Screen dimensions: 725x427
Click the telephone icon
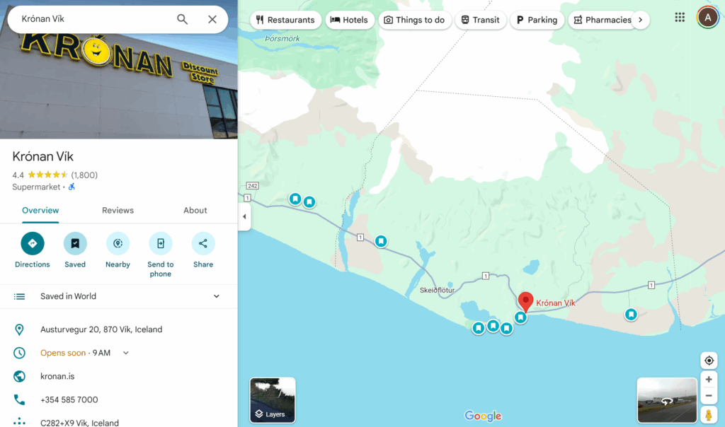coord(19,399)
